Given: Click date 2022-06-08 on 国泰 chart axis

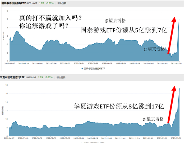Looking at the screenshot, I should click(37, 64).
